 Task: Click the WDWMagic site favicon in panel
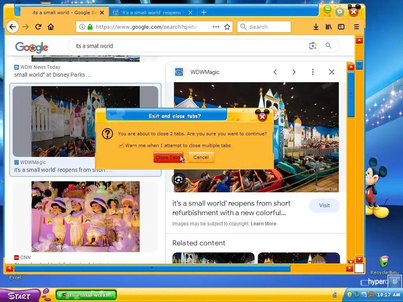click(x=179, y=72)
